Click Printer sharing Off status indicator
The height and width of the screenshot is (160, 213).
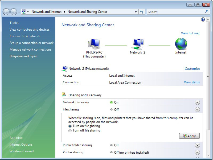pos(111,152)
